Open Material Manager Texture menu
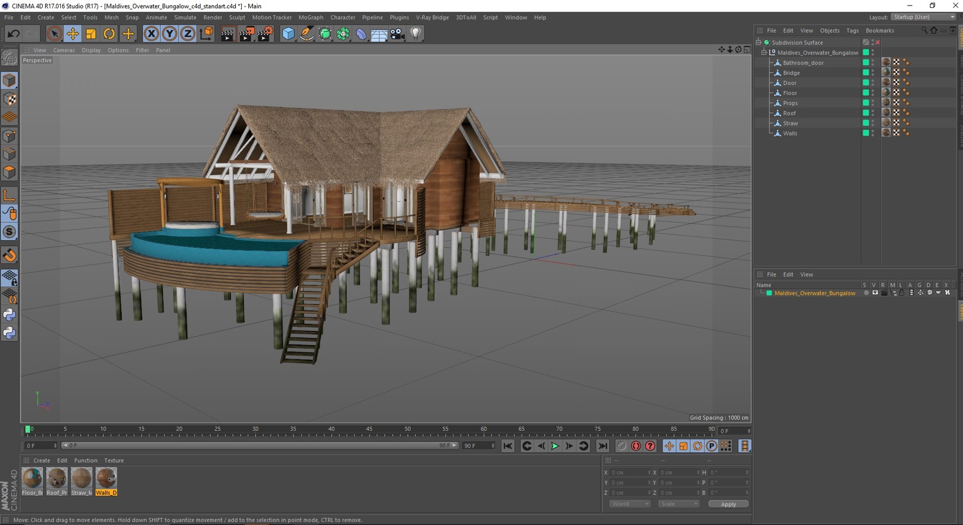The width and height of the screenshot is (963, 525). point(114,460)
